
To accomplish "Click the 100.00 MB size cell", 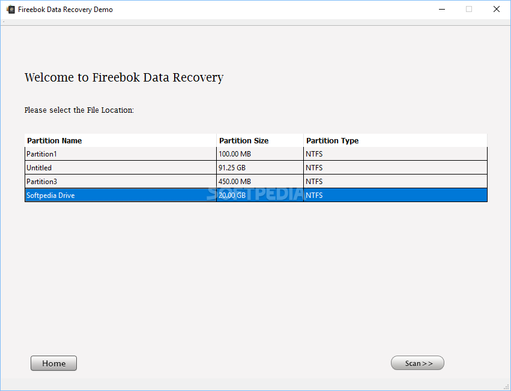I will [260, 154].
